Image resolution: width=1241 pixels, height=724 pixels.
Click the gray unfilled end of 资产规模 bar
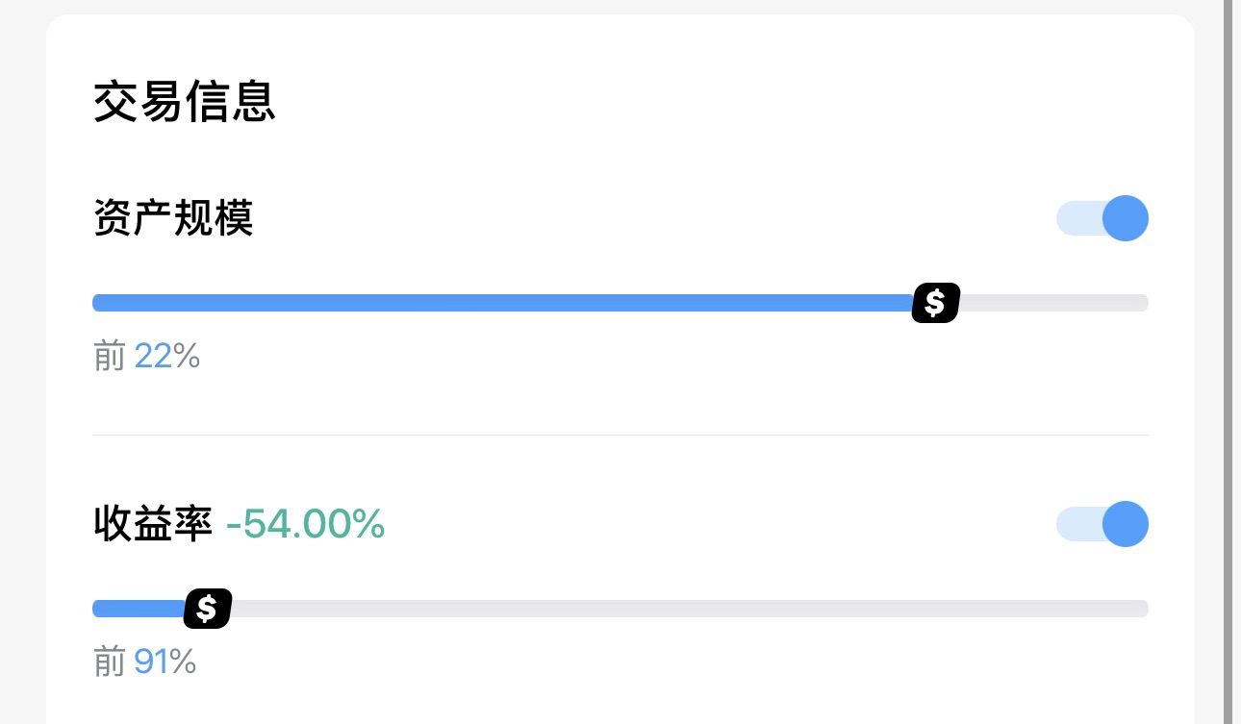[x=1054, y=303]
